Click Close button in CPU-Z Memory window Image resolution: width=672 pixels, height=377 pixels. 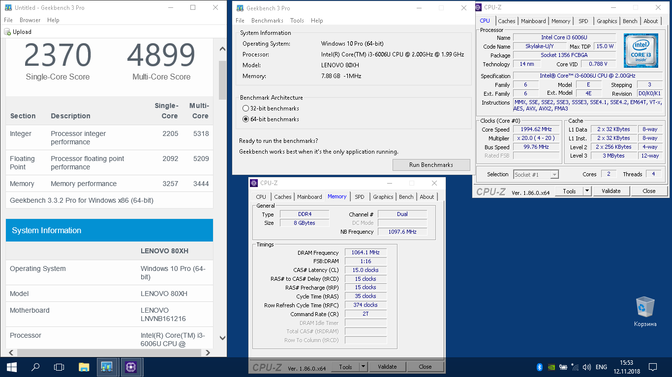pos(425,367)
